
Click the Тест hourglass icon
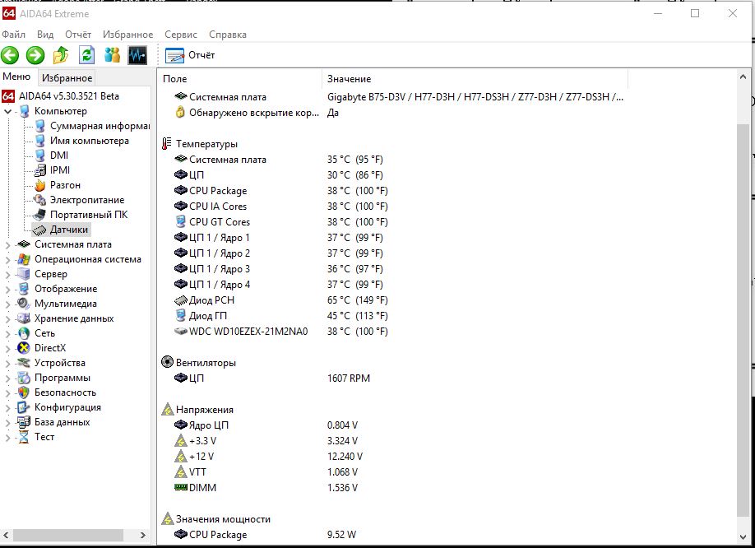click(23, 437)
